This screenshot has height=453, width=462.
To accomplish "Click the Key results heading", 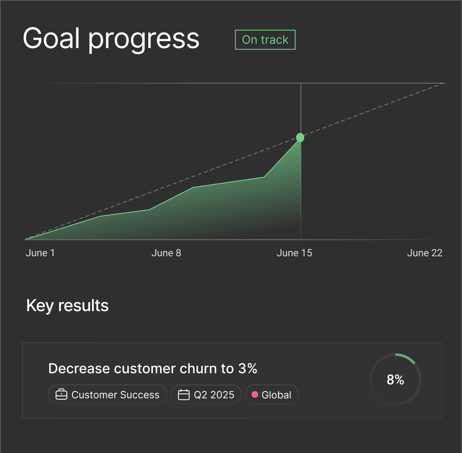I will click(x=67, y=305).
